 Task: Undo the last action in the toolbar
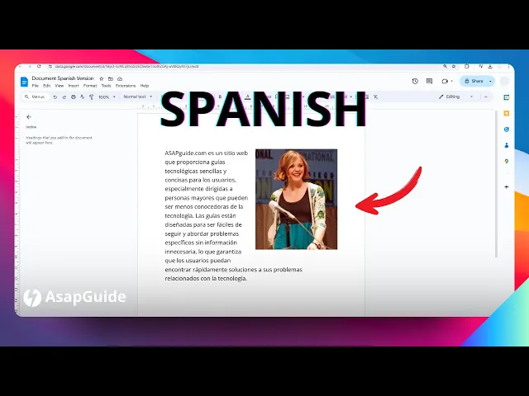pos(55,97)
